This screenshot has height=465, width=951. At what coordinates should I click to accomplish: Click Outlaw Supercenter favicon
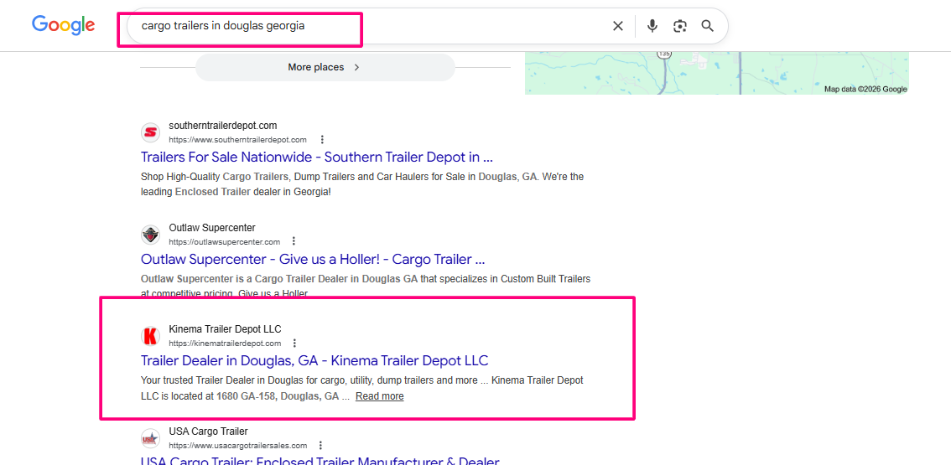[150, 234]
